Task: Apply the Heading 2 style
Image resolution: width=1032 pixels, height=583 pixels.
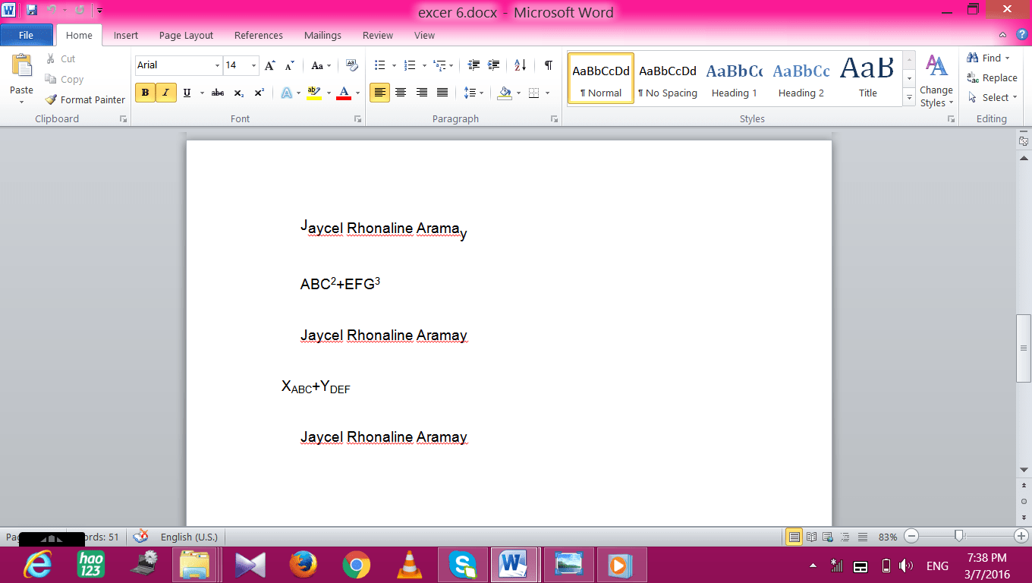Action: (x=801, y=79)
